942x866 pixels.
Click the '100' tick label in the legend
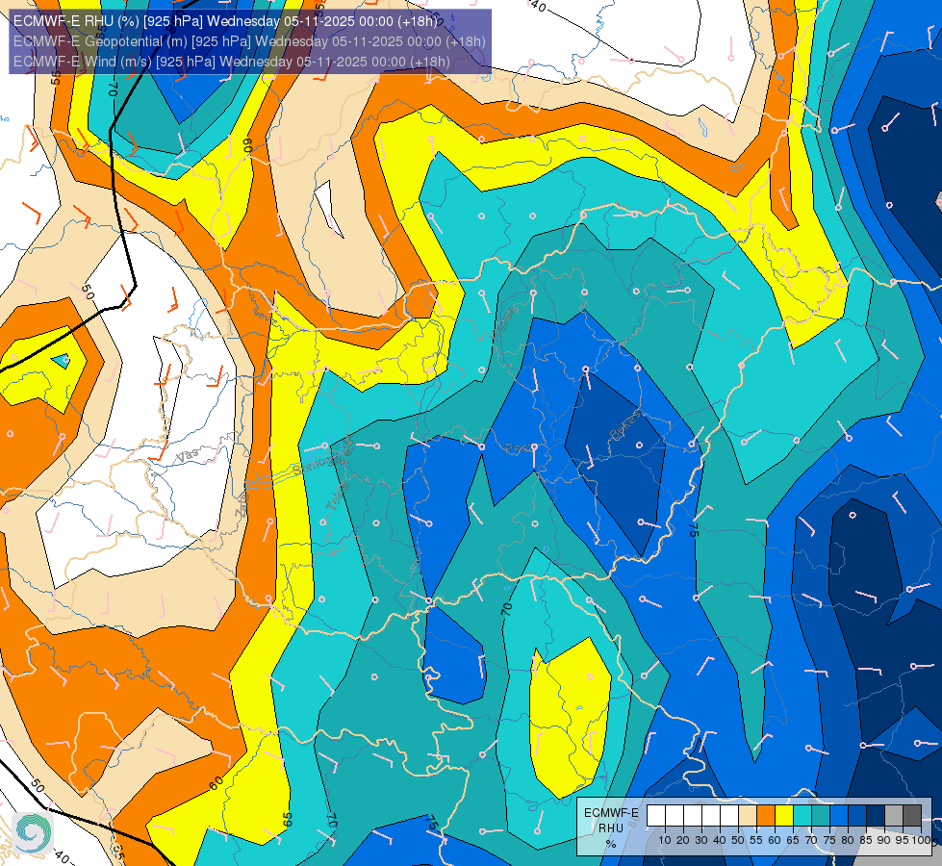[x=921, y=841]
